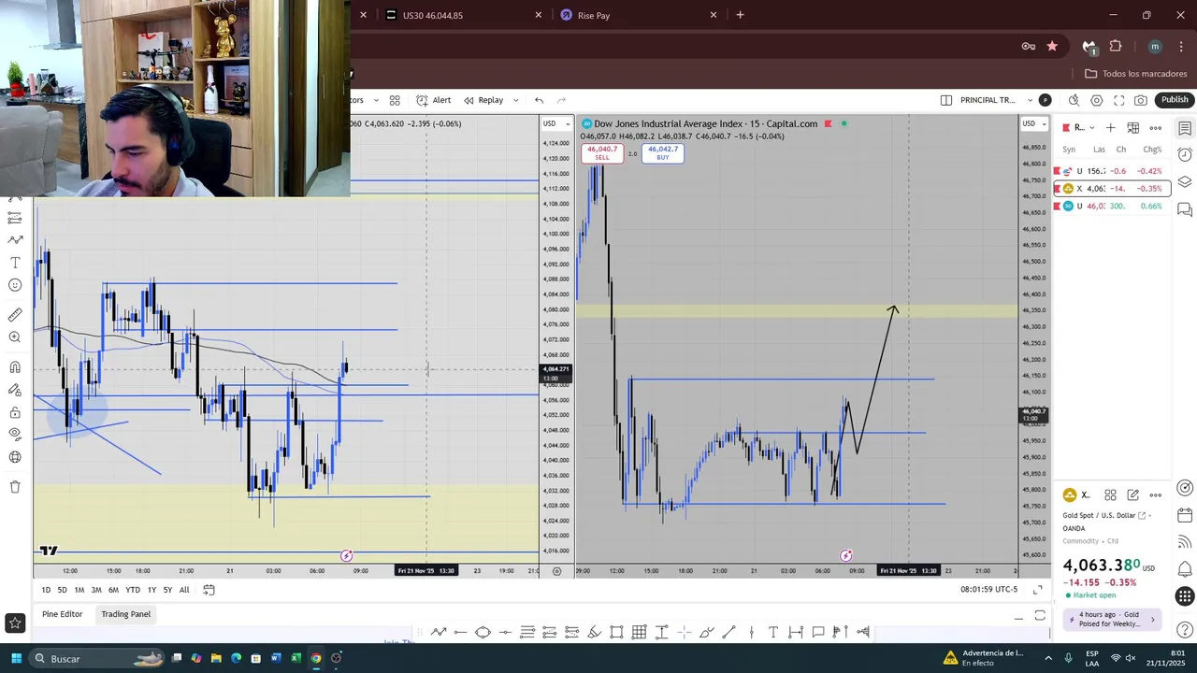Viewport: 1197px width, 673px height.
Task: Open the Trading Panel tab
Action: (x=126, y=614)
